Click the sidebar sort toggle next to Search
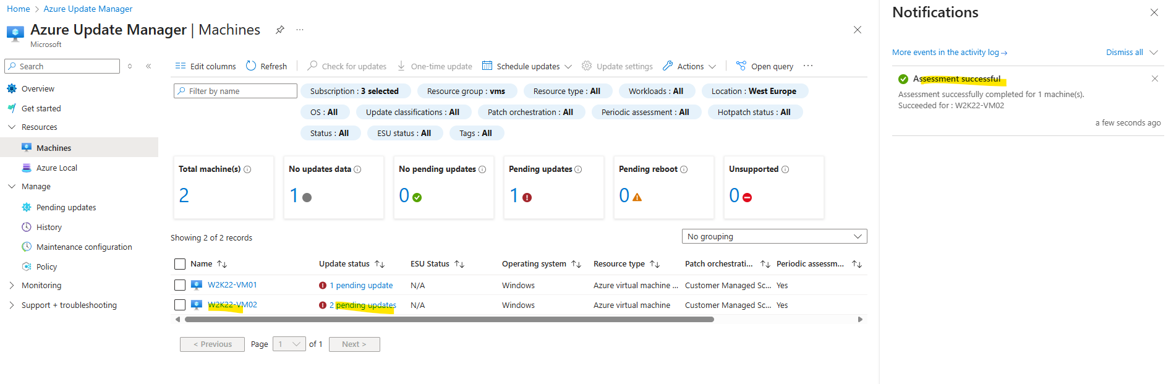Viewport: 1171px width, 384px height. click(130, 66)
